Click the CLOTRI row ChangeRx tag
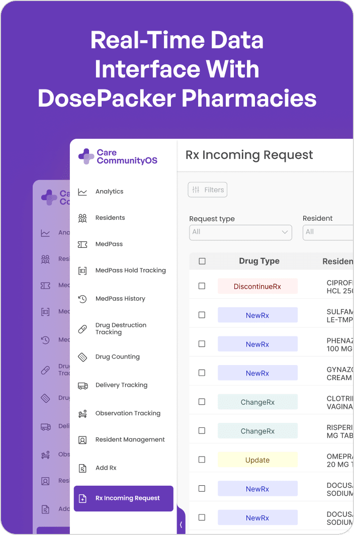Viewport: 354px width, 535px height. (258, 402)
